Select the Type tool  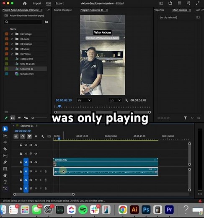click(5, 182)
